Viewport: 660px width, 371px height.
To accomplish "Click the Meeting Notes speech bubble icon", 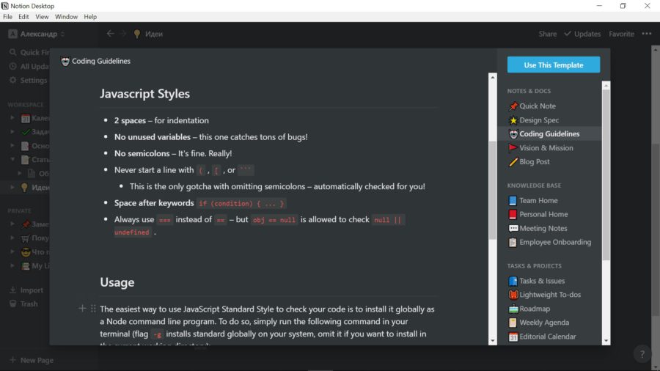I will 513,229.
